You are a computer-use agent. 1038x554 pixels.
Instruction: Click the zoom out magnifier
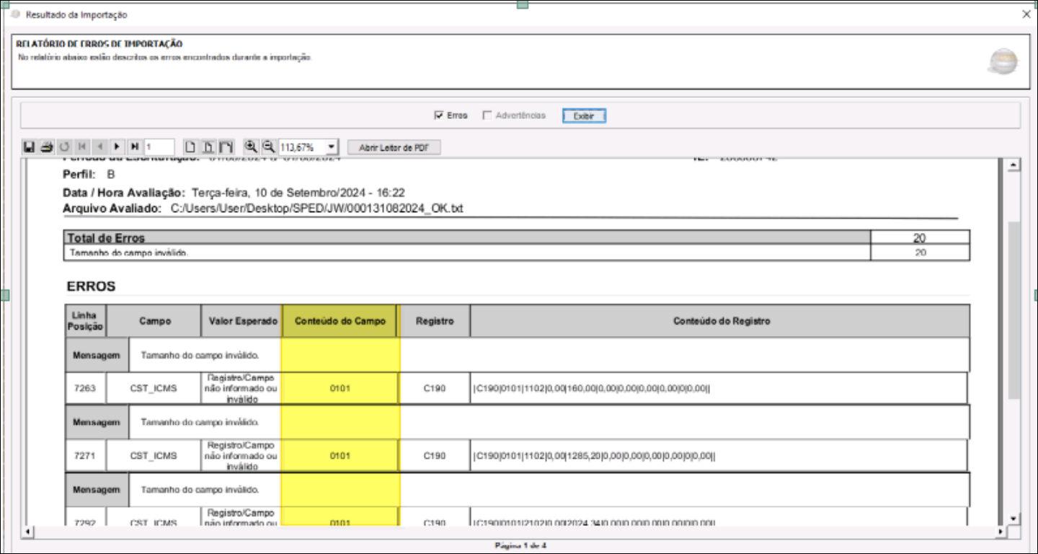coord(268,146)
